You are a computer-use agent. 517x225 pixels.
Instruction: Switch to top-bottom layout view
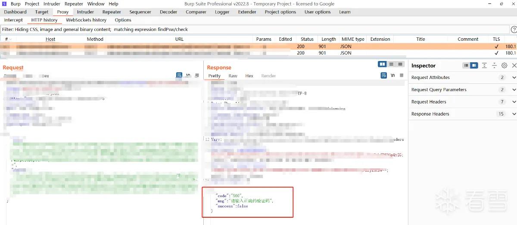pos(392,64)
